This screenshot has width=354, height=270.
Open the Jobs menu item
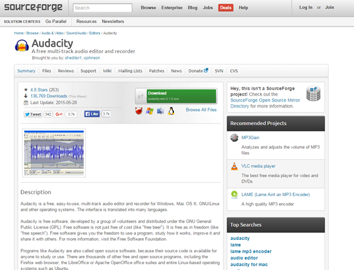point(208,8)
